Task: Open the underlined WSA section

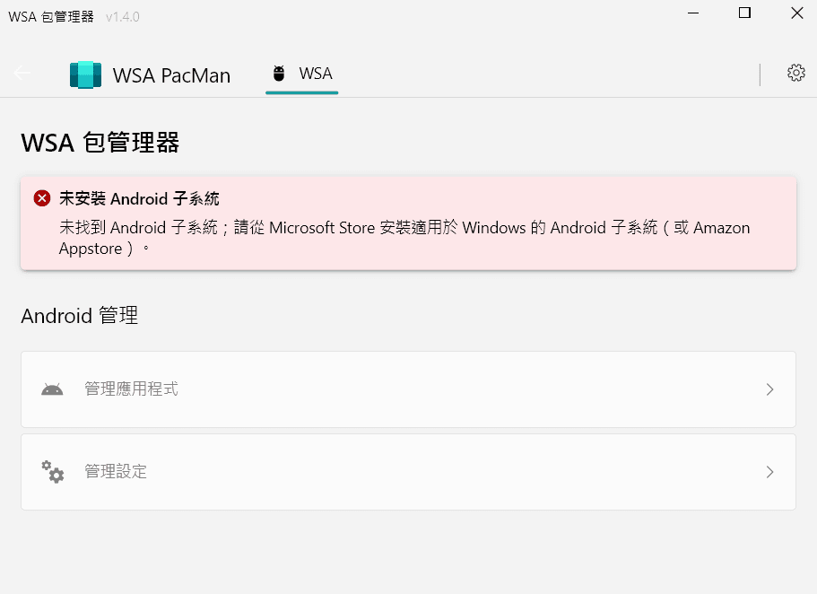Action: (301, 73)
